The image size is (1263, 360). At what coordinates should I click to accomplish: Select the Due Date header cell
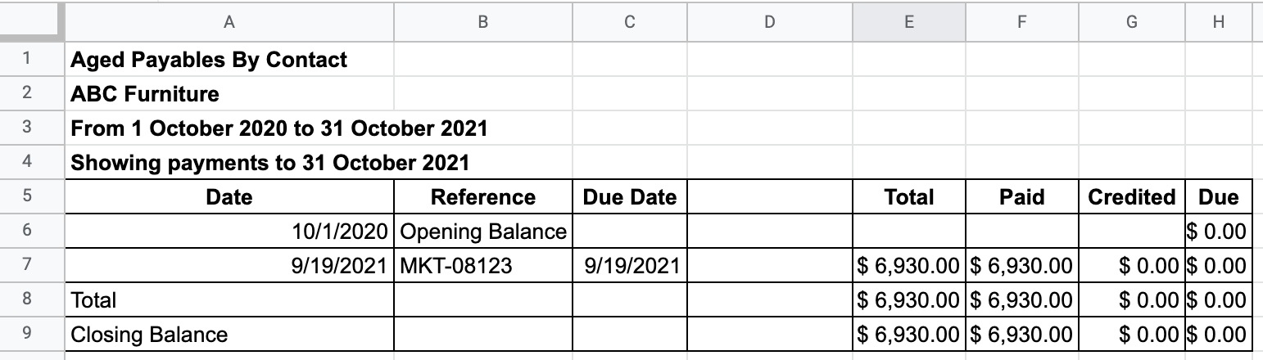[629, 197]
